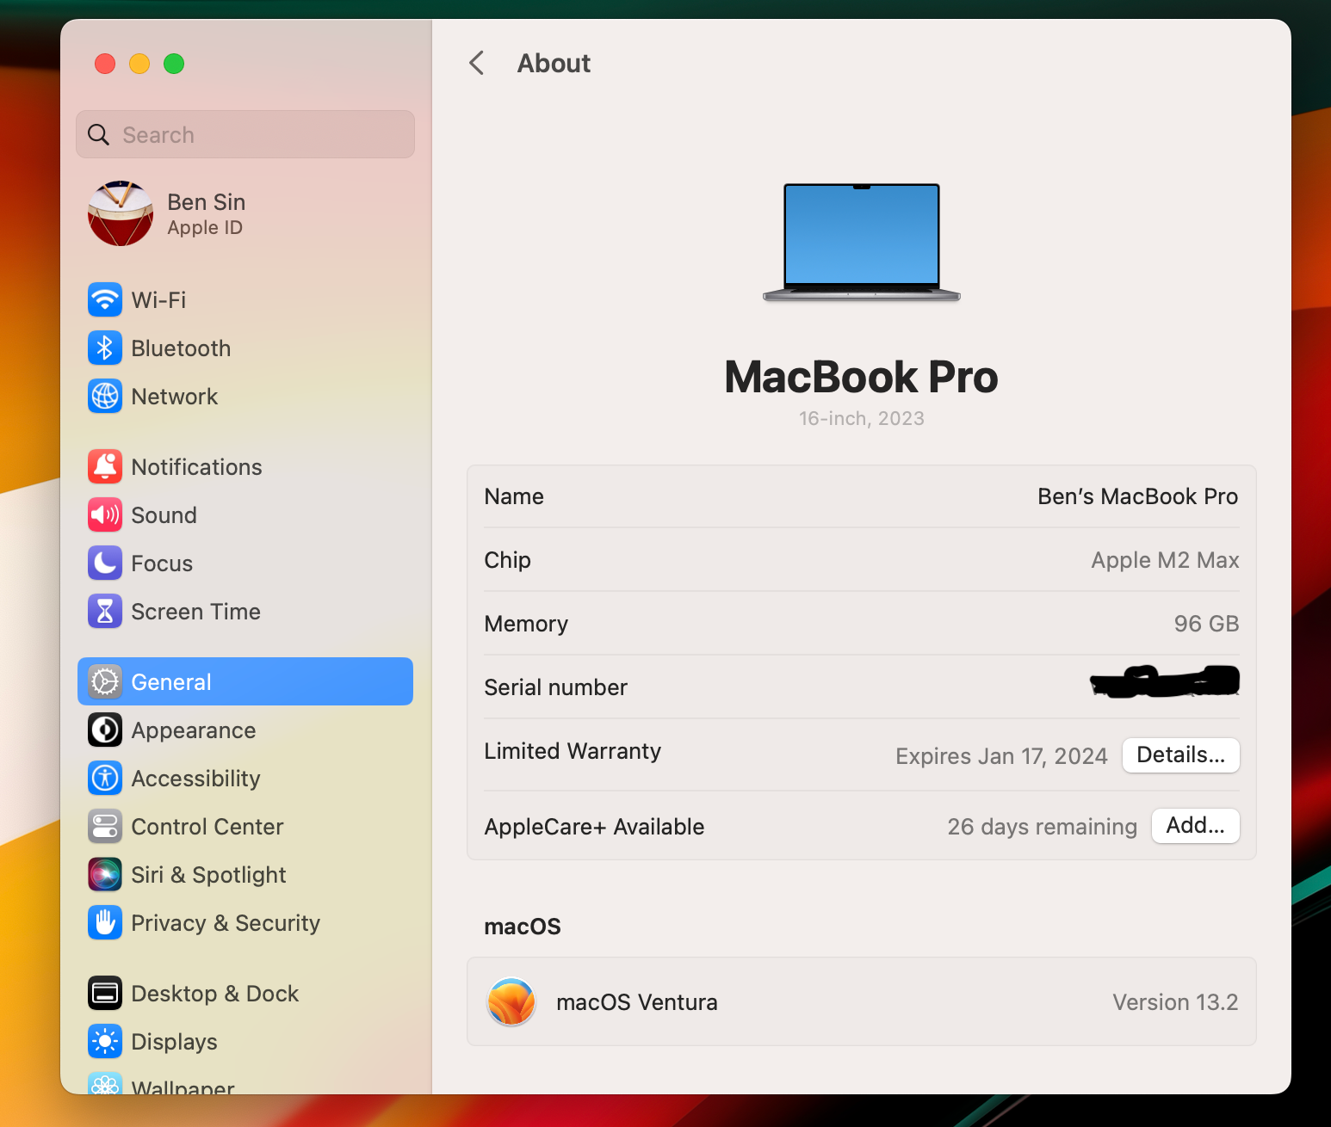Click the macOS Ventura logo icon
This screenshot has height=1127, width=1331.
tap(511, 1002)
